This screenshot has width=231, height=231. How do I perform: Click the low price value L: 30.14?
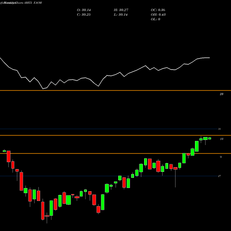(x=121, y=15)
